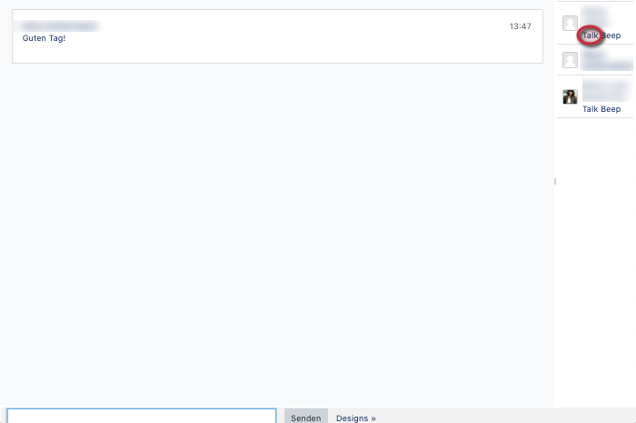Click the "Guten Tag!" message text
Viewport: 636px width, 423px height.
(44, 38)
